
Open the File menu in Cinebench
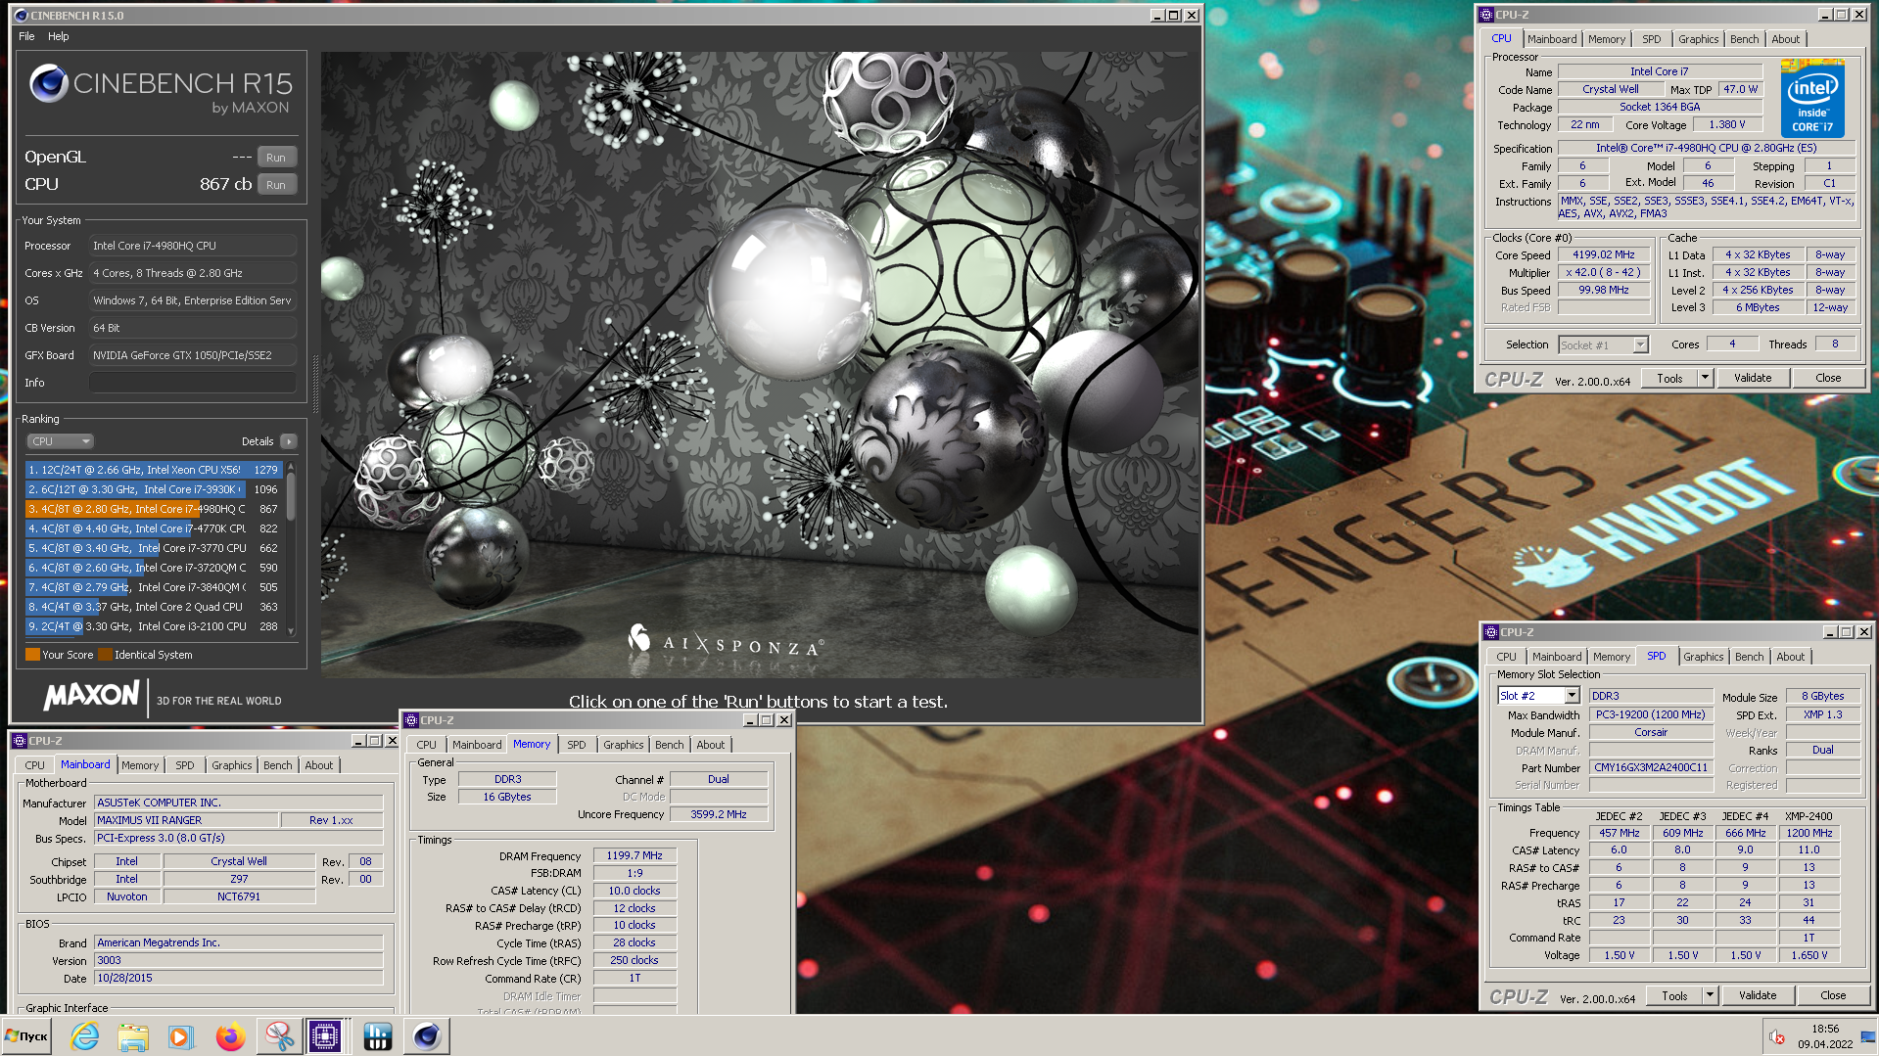(26, 36)
